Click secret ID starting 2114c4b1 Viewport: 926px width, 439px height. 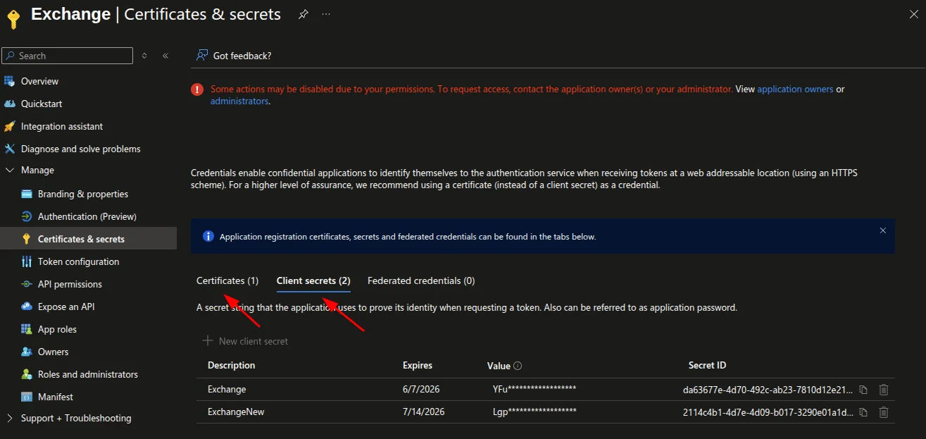(x=768, y=412)
